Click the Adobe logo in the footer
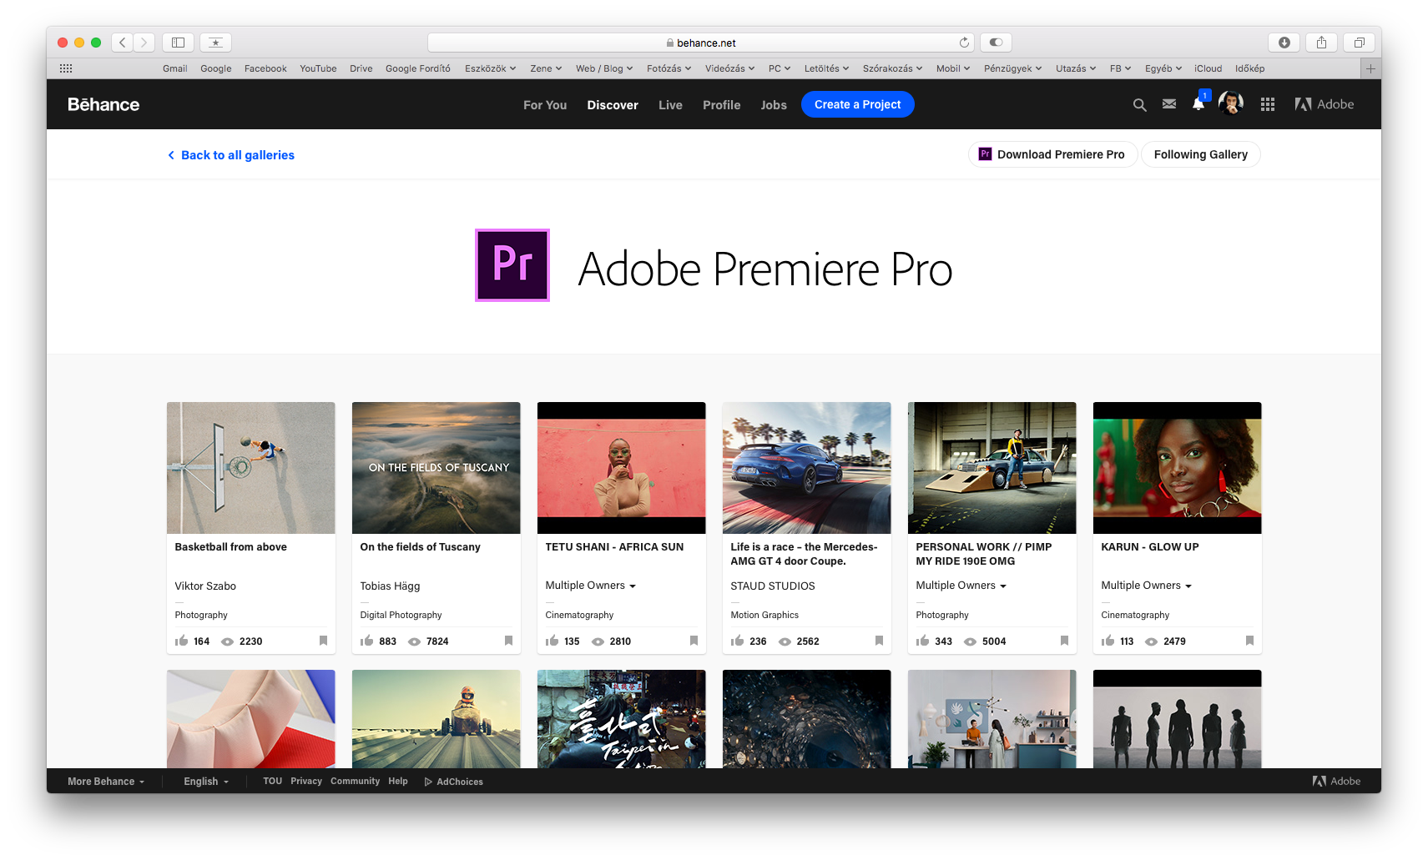The height and width of the screenshot is (860, 1428). (1336, 782)
